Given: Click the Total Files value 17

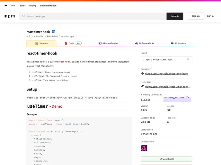Looking at the screenshot, I should [x=168, y=122].
